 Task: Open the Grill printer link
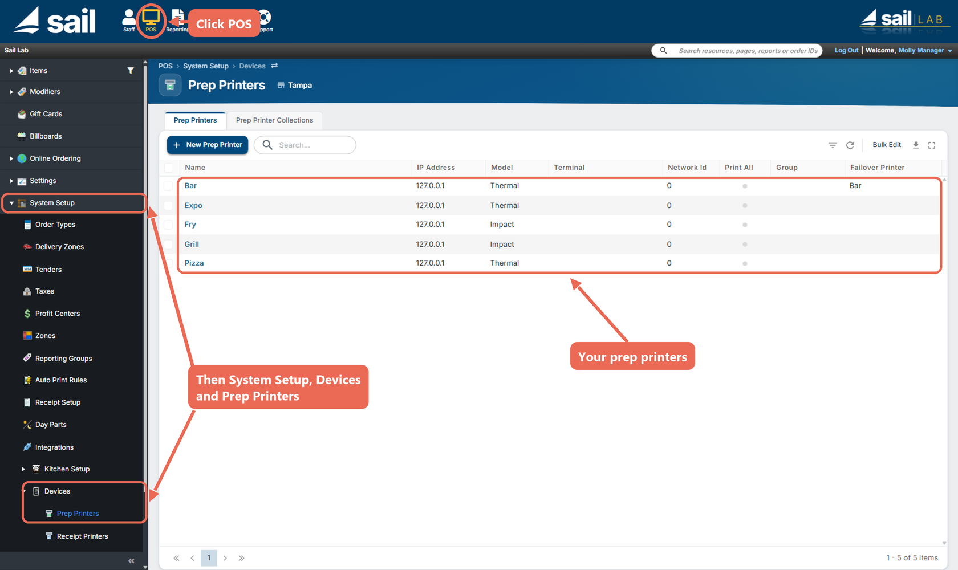point(192,245)
